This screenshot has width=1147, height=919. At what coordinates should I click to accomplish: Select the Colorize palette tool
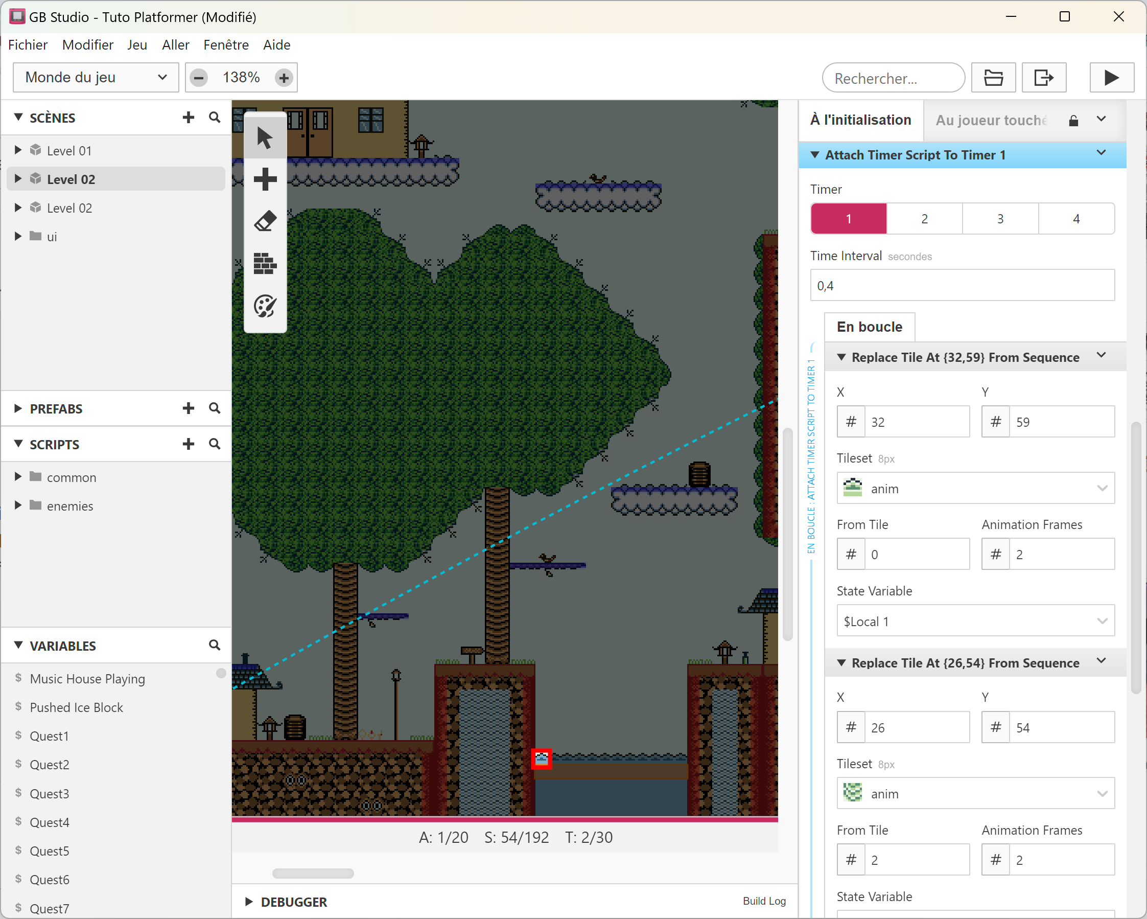point(265,306)
